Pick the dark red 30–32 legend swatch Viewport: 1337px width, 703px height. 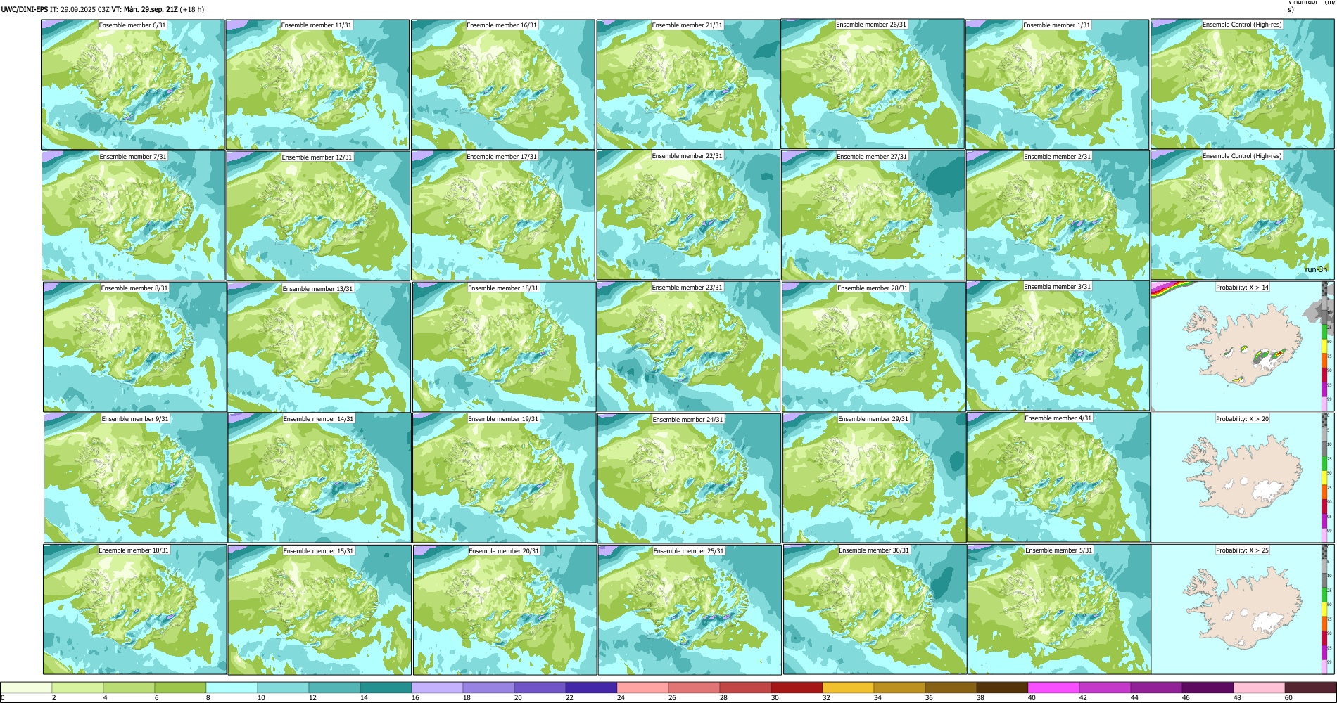click(797, 688)
